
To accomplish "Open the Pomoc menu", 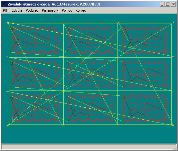I will (x=67, y=10).
